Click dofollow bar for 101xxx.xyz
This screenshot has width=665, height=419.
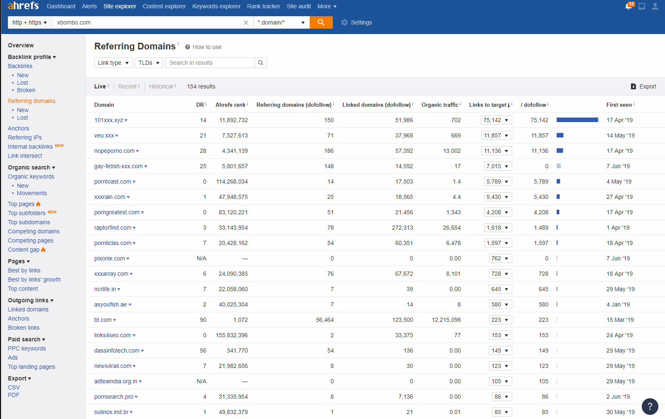(577, 120)
